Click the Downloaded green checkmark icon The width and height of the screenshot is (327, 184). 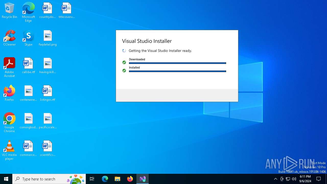[x=124, y=62]
